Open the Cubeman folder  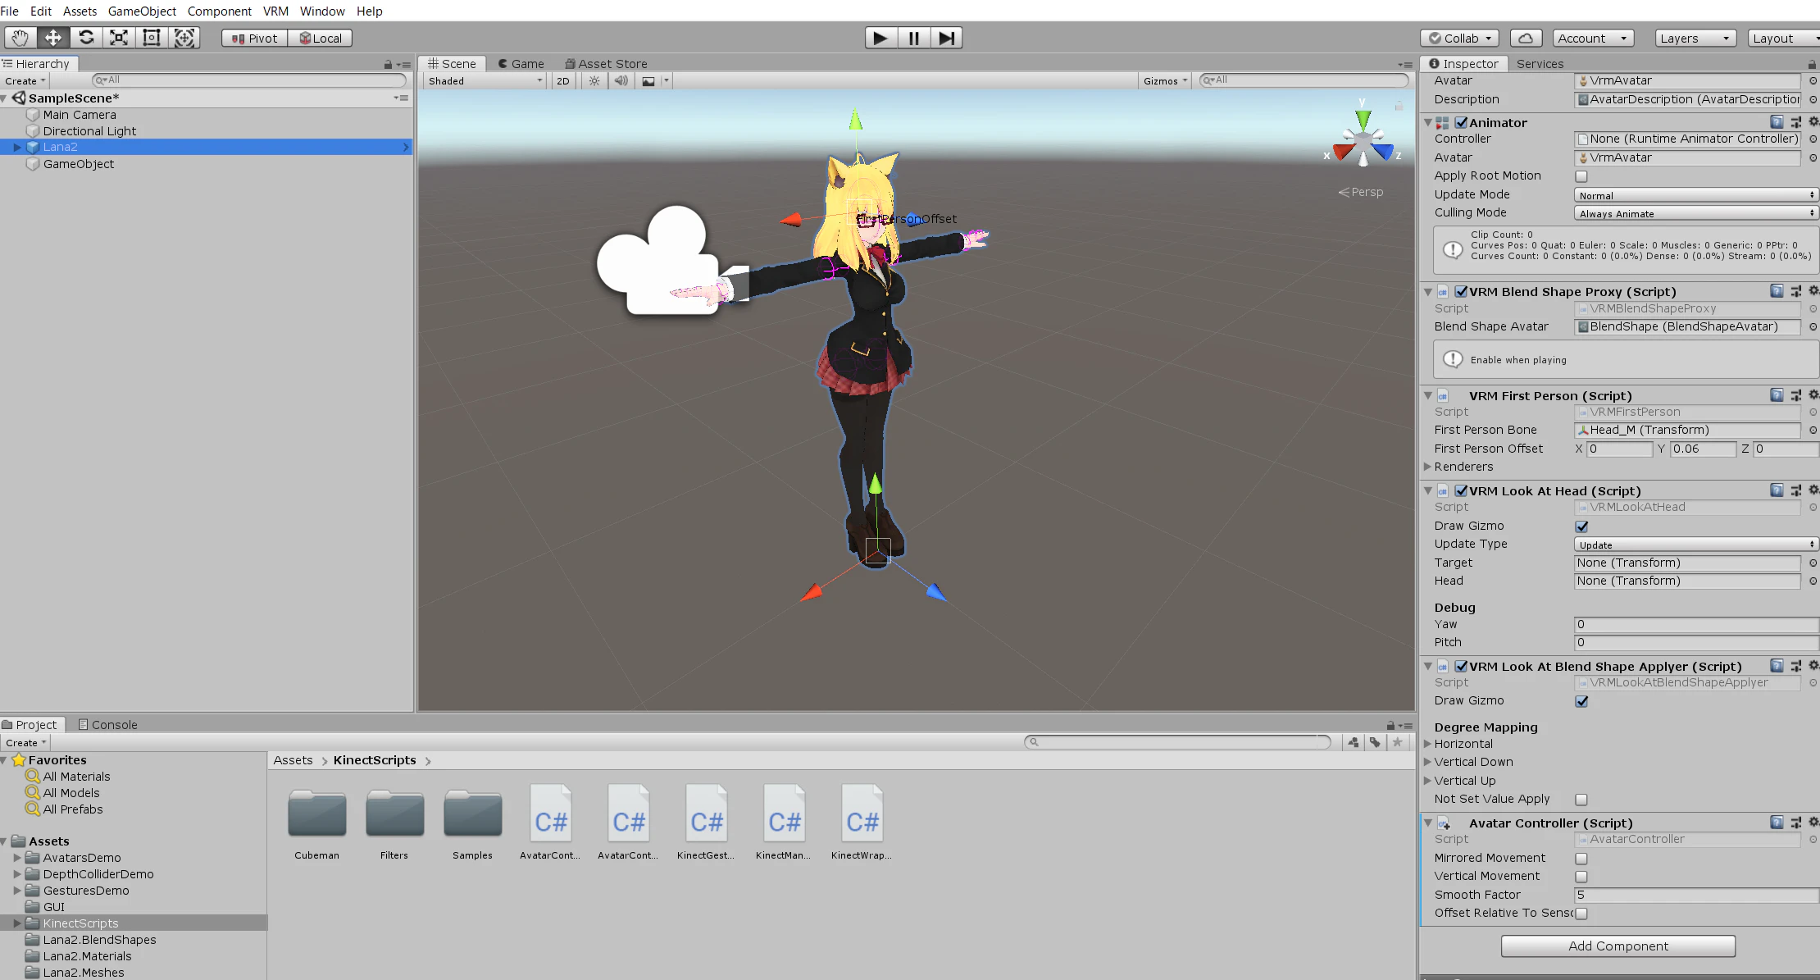317,822
